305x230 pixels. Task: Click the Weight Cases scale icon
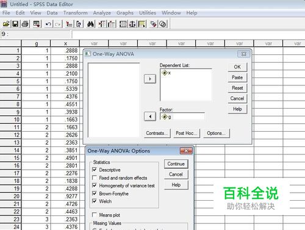[132, 24]
